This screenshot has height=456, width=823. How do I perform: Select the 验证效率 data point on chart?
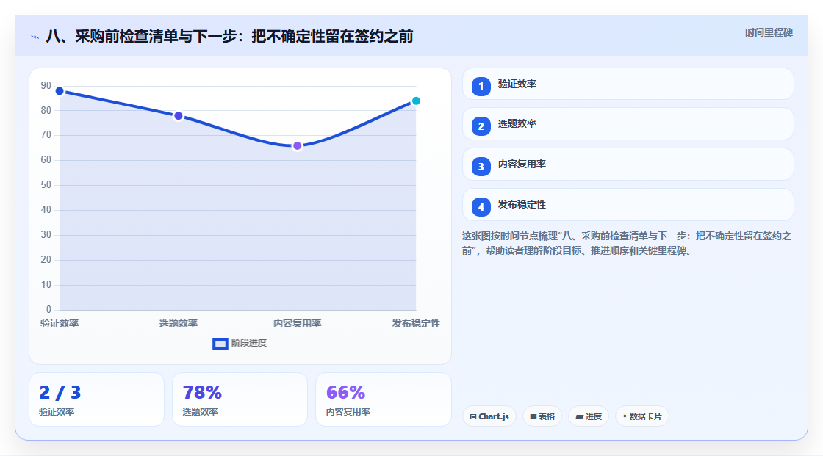click(x=60, y=91)
